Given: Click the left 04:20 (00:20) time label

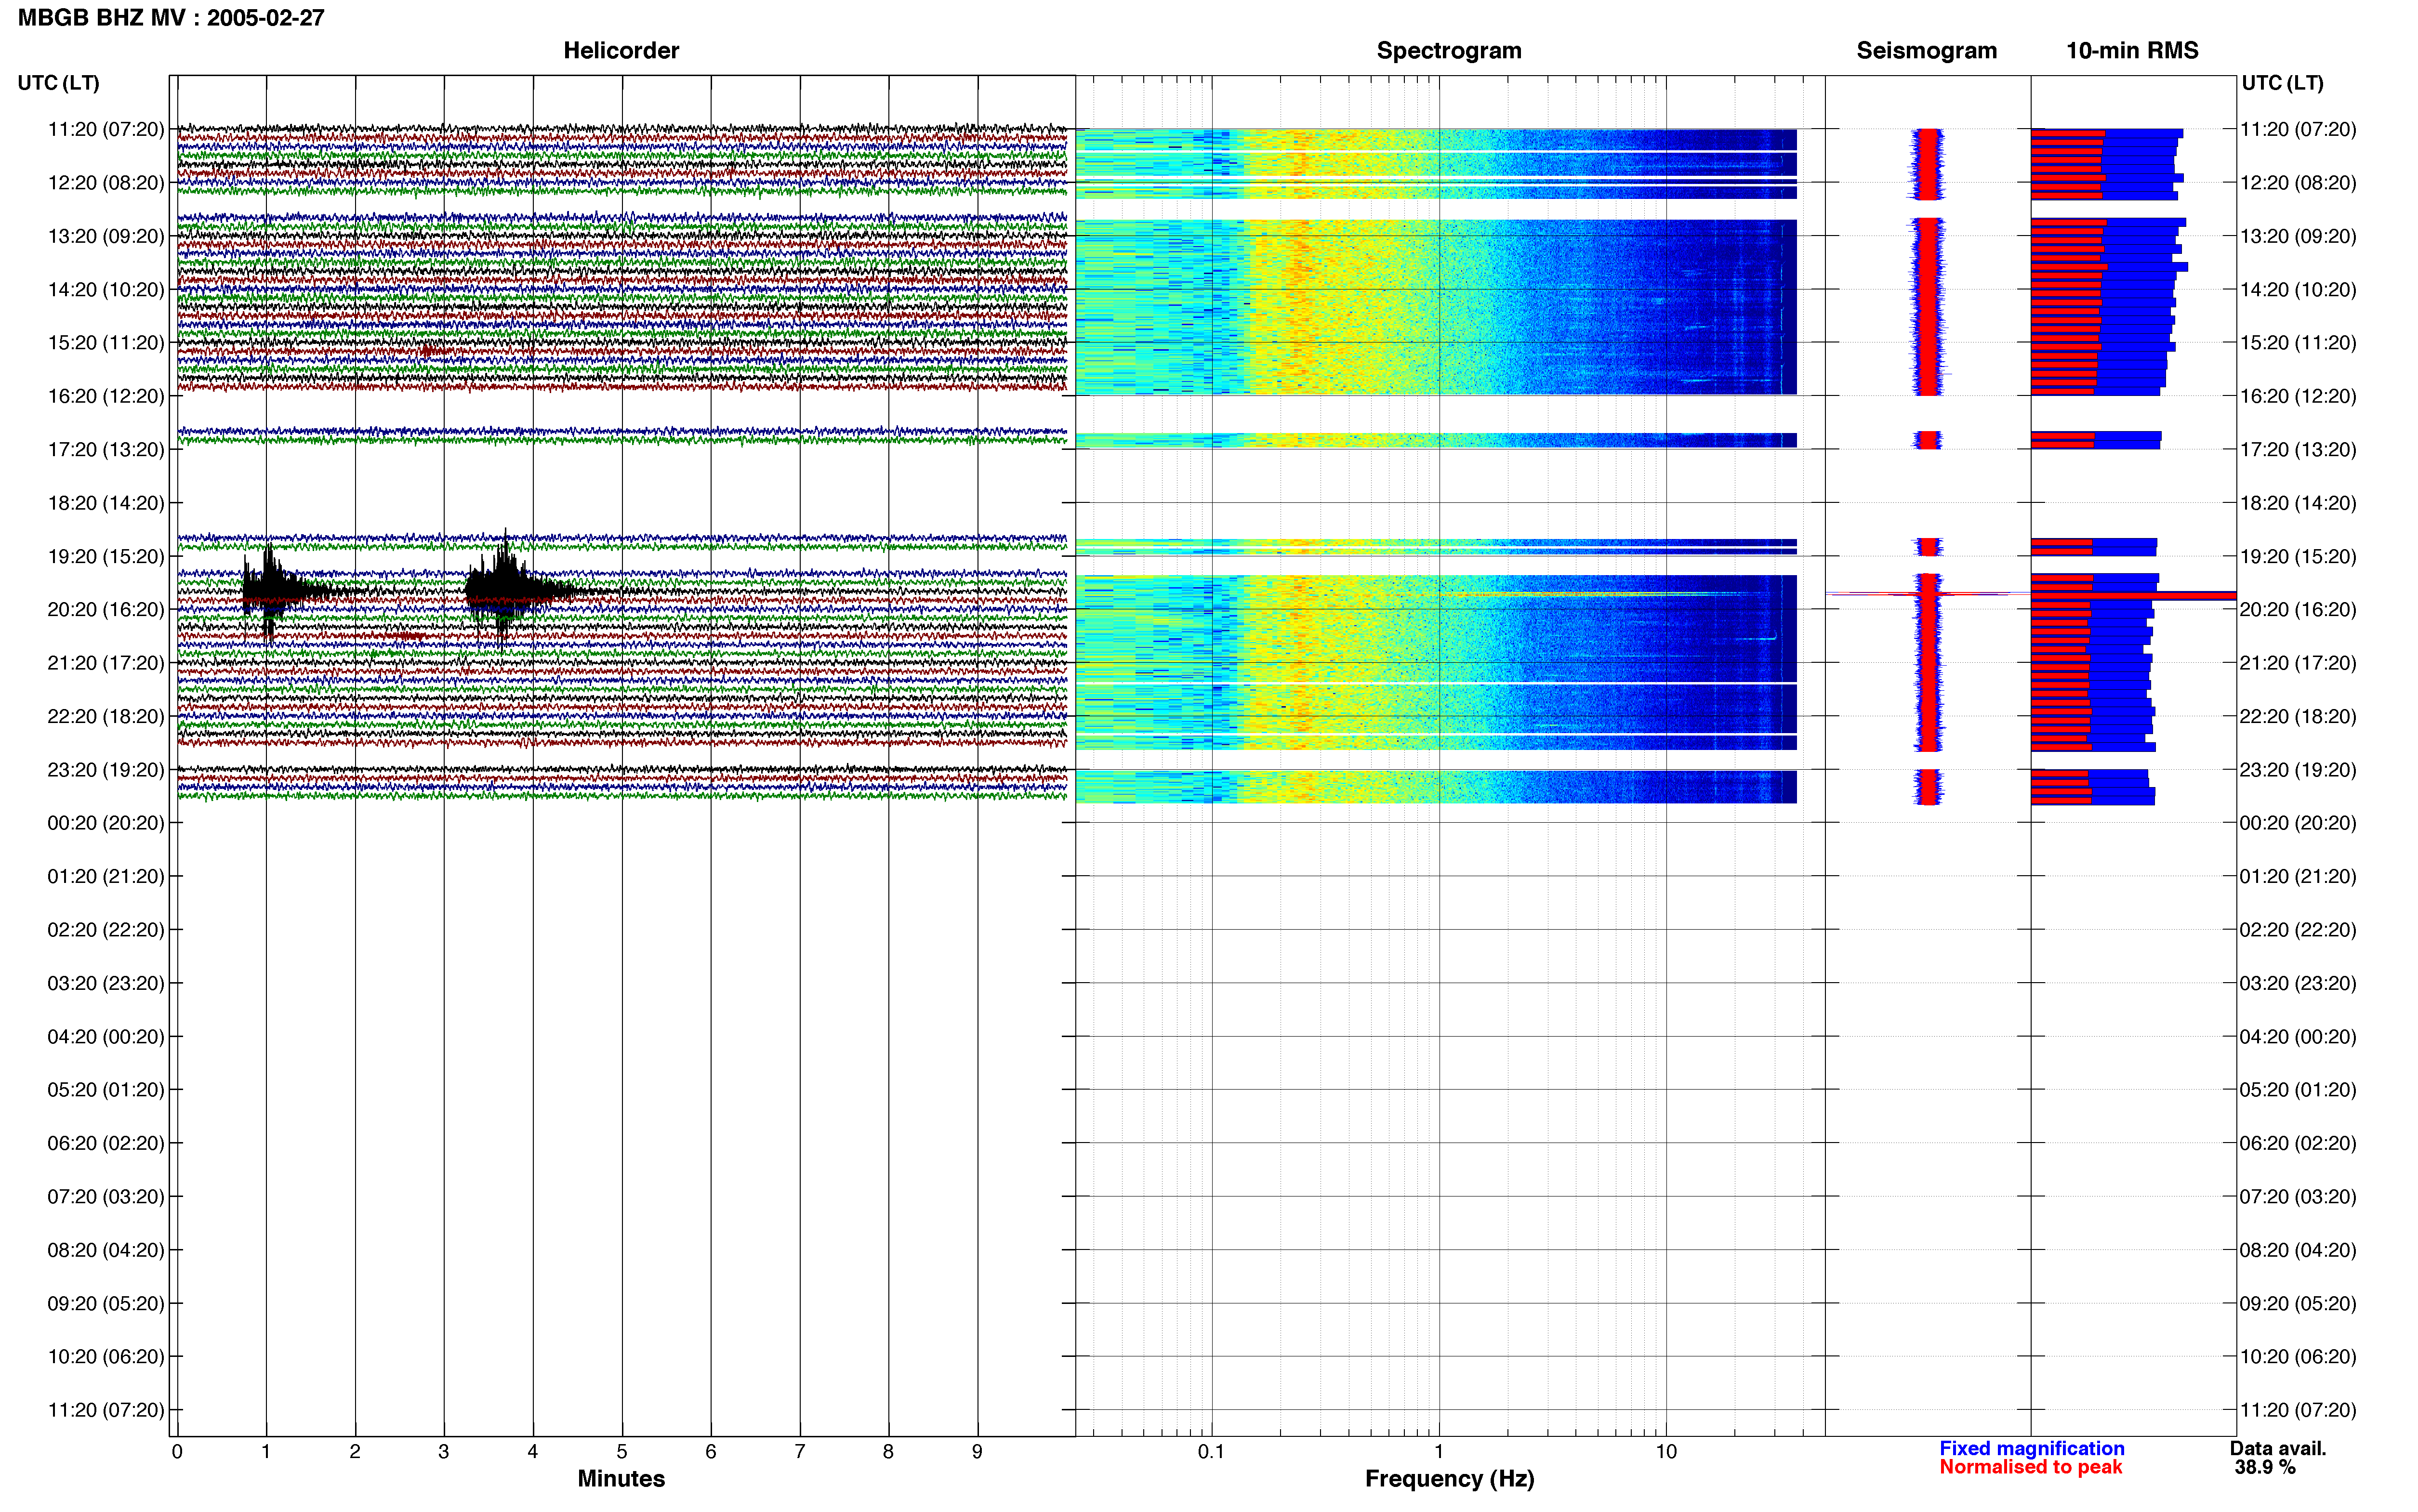Looking at the screenshot, I should pos(106,1037).
